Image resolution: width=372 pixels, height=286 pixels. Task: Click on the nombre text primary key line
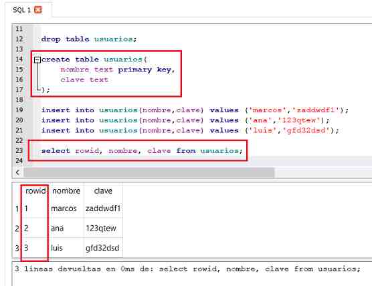click(118, 69)
